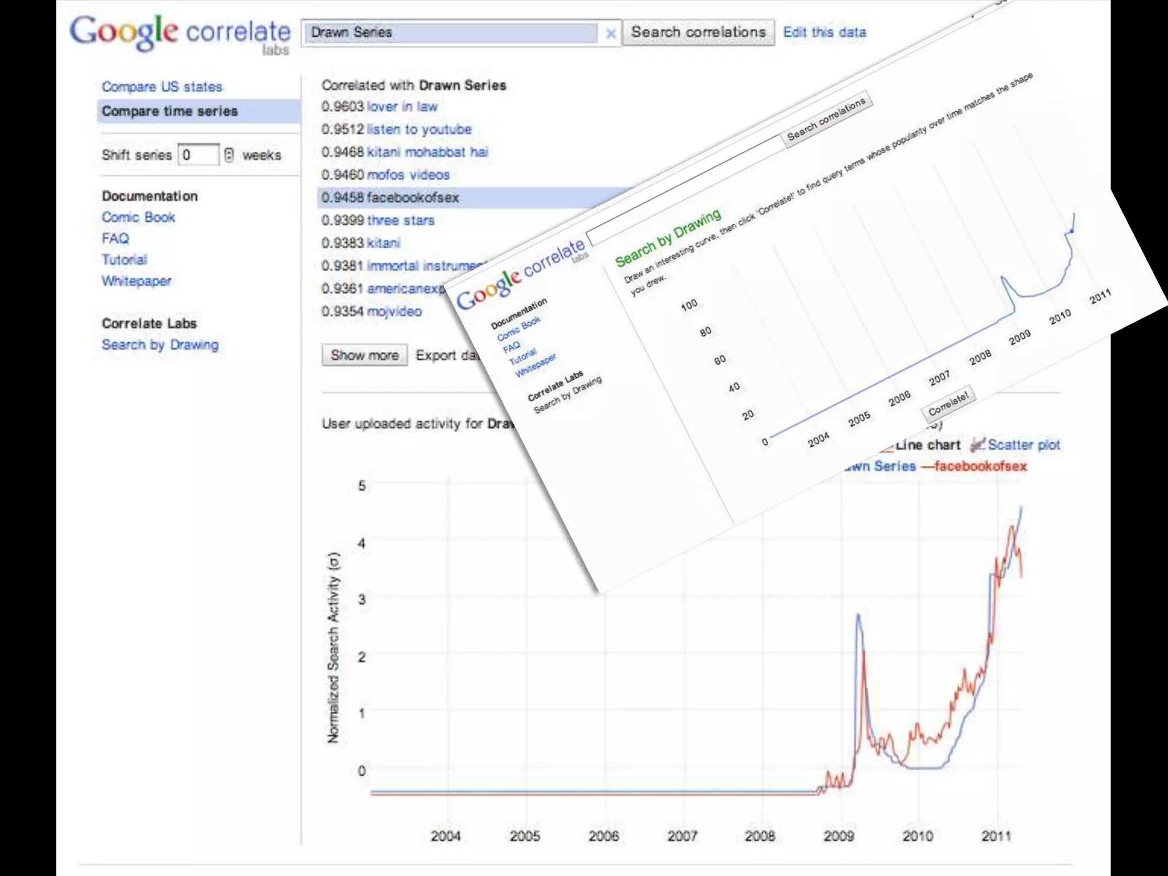
Task: Click the Google correlate logo
Action: pos(180,33)
